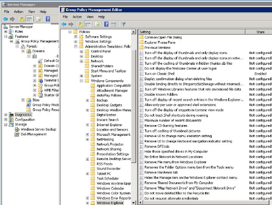Viewport: 272px width, 205px height.
Task: Open File menu in Server Manager
Action: point(6,12)
